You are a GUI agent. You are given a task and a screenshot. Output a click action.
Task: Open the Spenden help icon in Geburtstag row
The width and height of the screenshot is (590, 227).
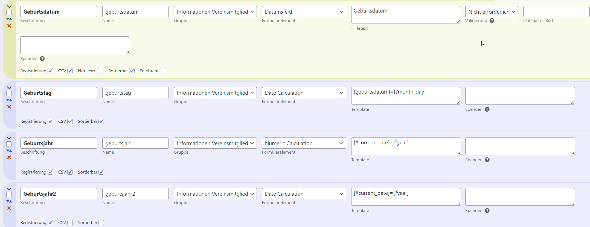[487, 109]
